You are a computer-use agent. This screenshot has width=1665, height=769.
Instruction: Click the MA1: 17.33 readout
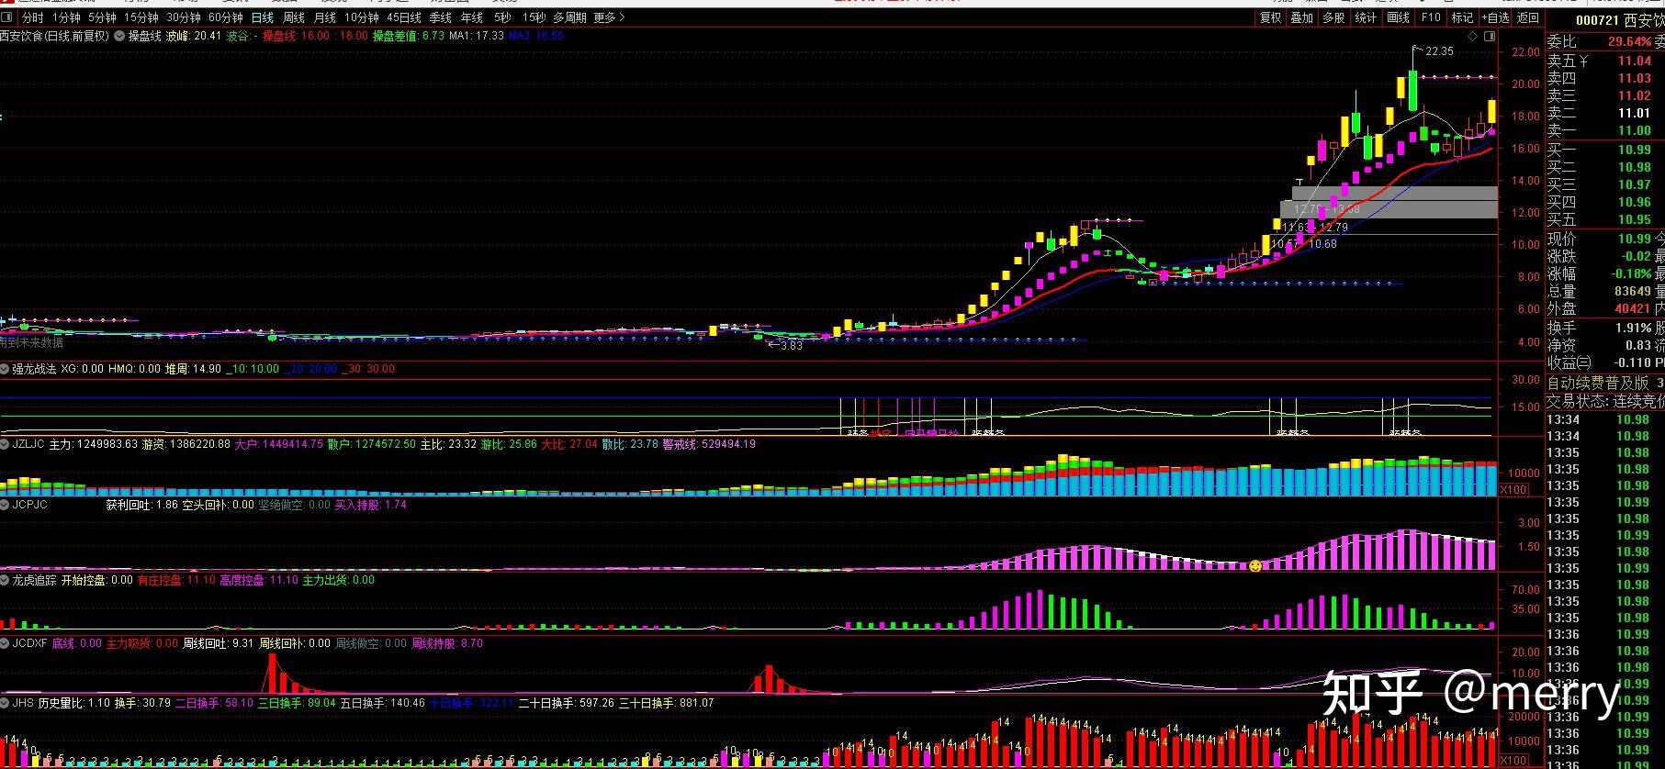[x=477, y=37]
